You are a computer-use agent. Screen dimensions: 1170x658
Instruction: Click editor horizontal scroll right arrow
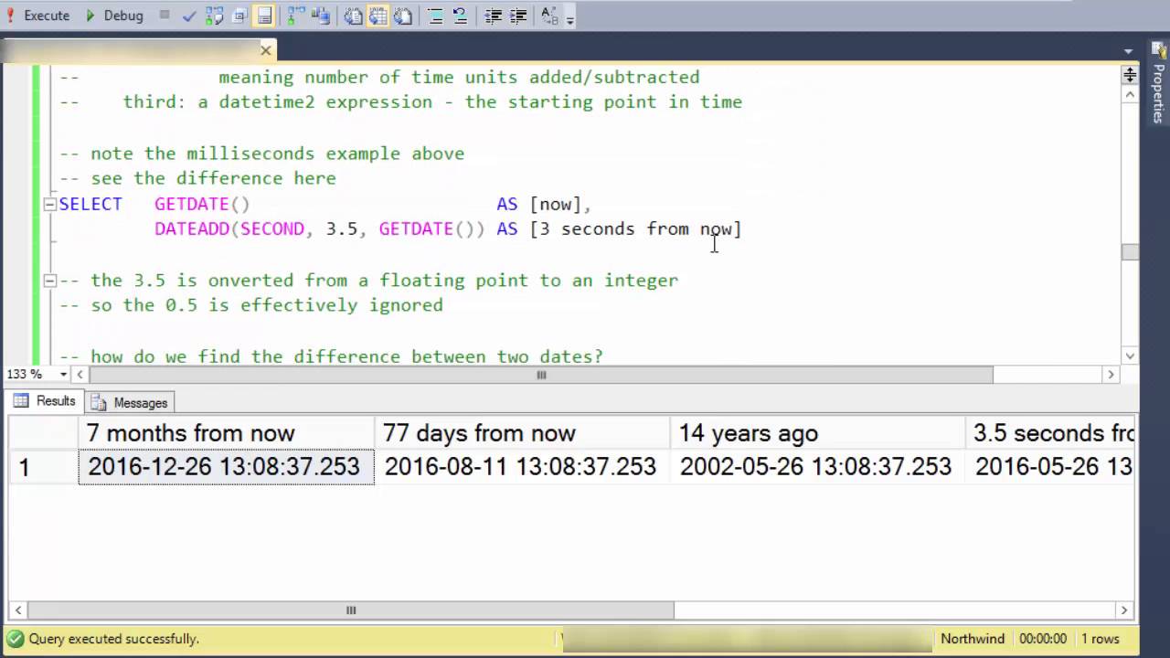coord(1111,375)
